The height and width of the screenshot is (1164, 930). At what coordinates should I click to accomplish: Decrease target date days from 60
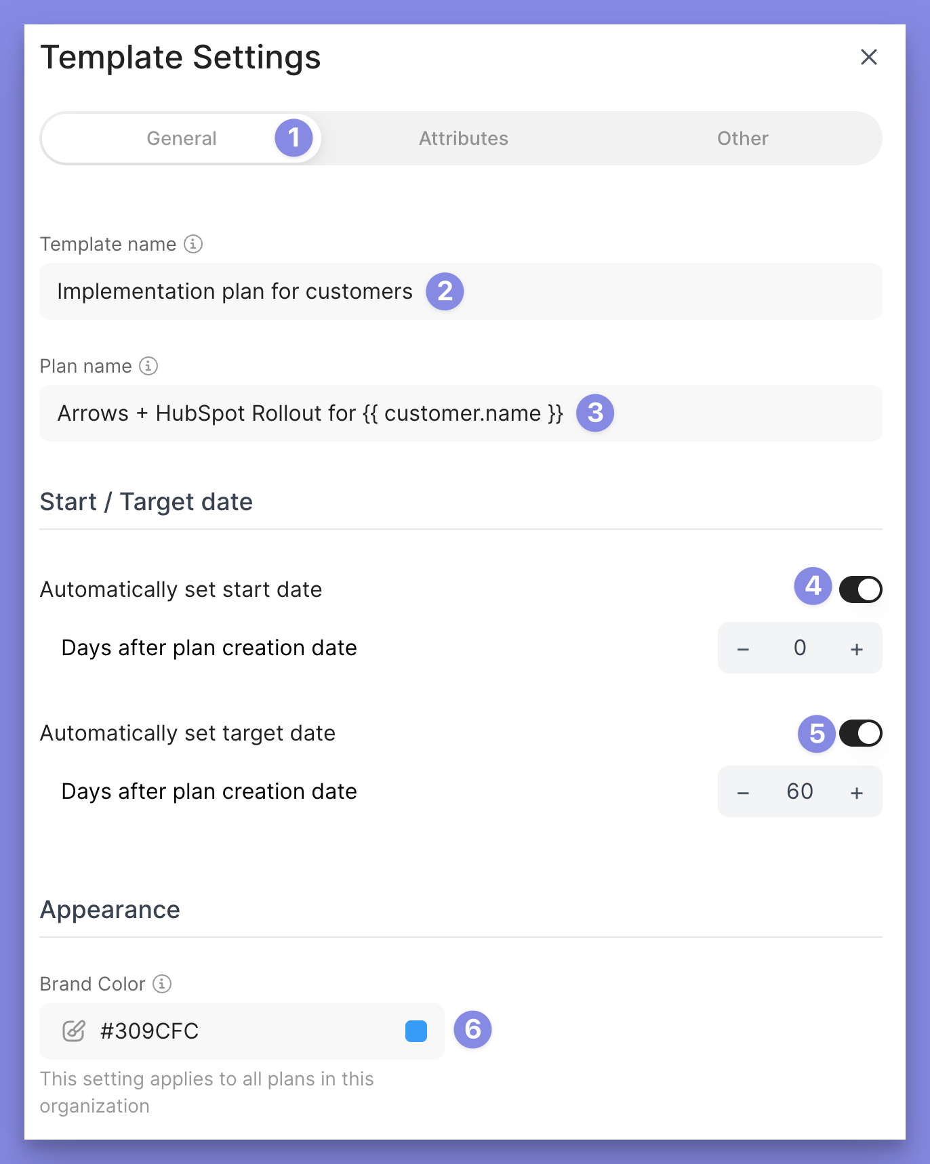coord(743,792)
